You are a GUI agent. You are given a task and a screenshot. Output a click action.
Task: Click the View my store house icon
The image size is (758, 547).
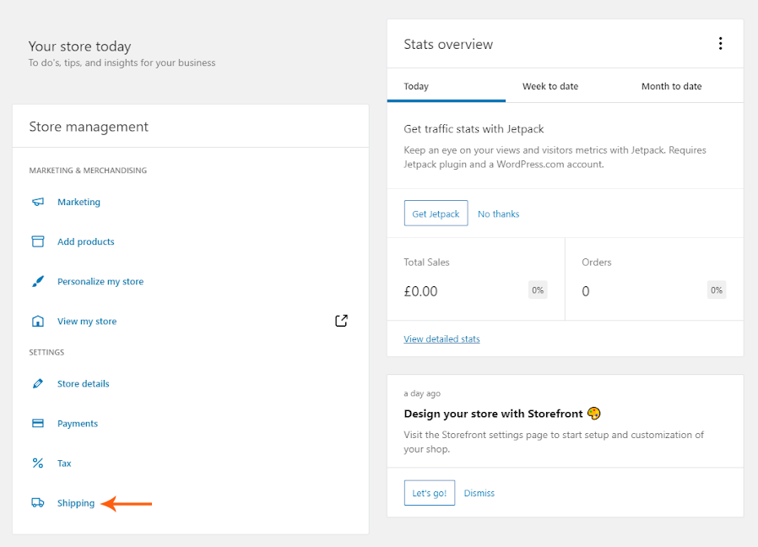coord(37,322)
